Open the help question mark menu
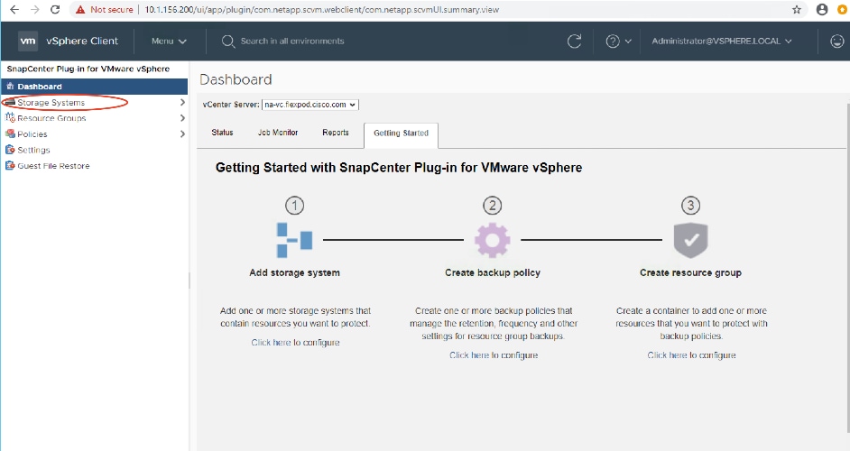The image size is (850, 451). pyautogui.click(x=618, y=41)
